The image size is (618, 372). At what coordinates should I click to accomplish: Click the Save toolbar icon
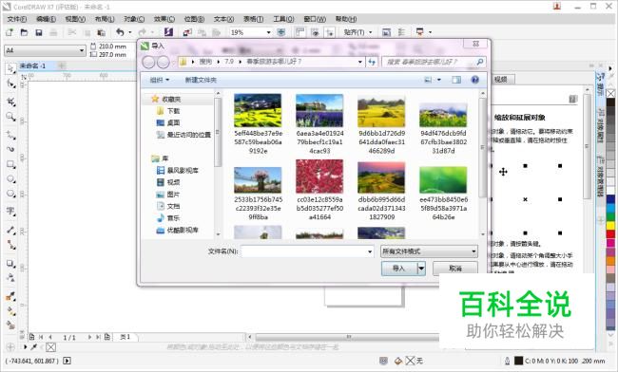39,32
